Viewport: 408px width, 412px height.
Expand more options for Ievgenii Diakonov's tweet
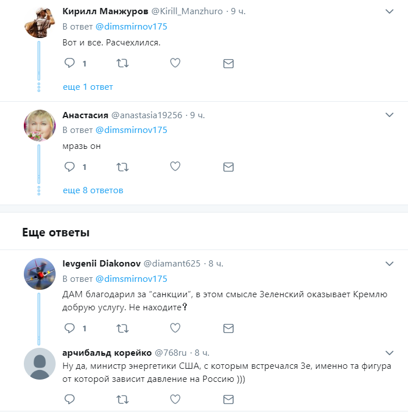click(x=389, y=264)
